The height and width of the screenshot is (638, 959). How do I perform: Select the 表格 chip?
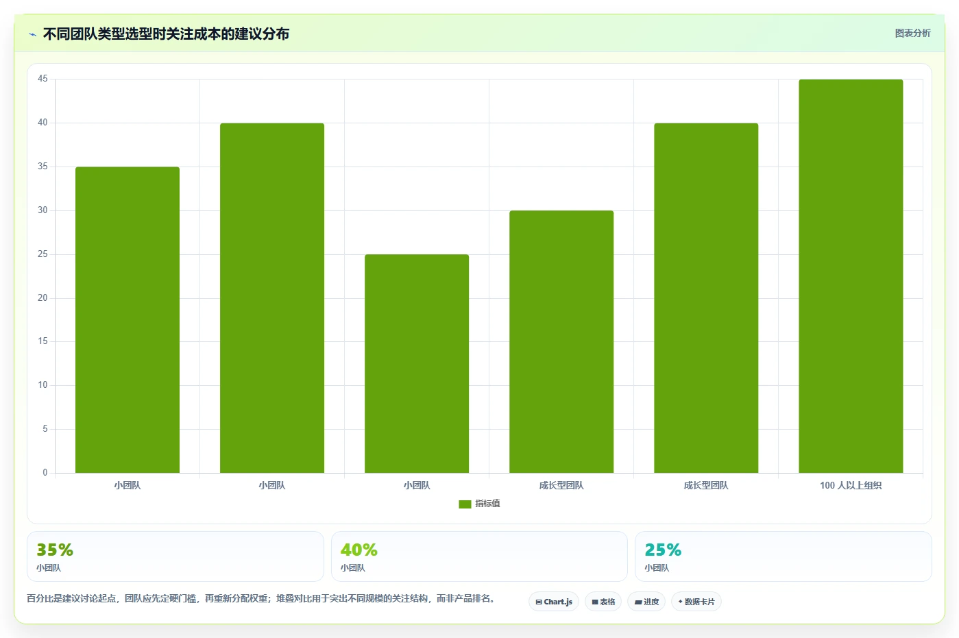[x=603, y=602]
